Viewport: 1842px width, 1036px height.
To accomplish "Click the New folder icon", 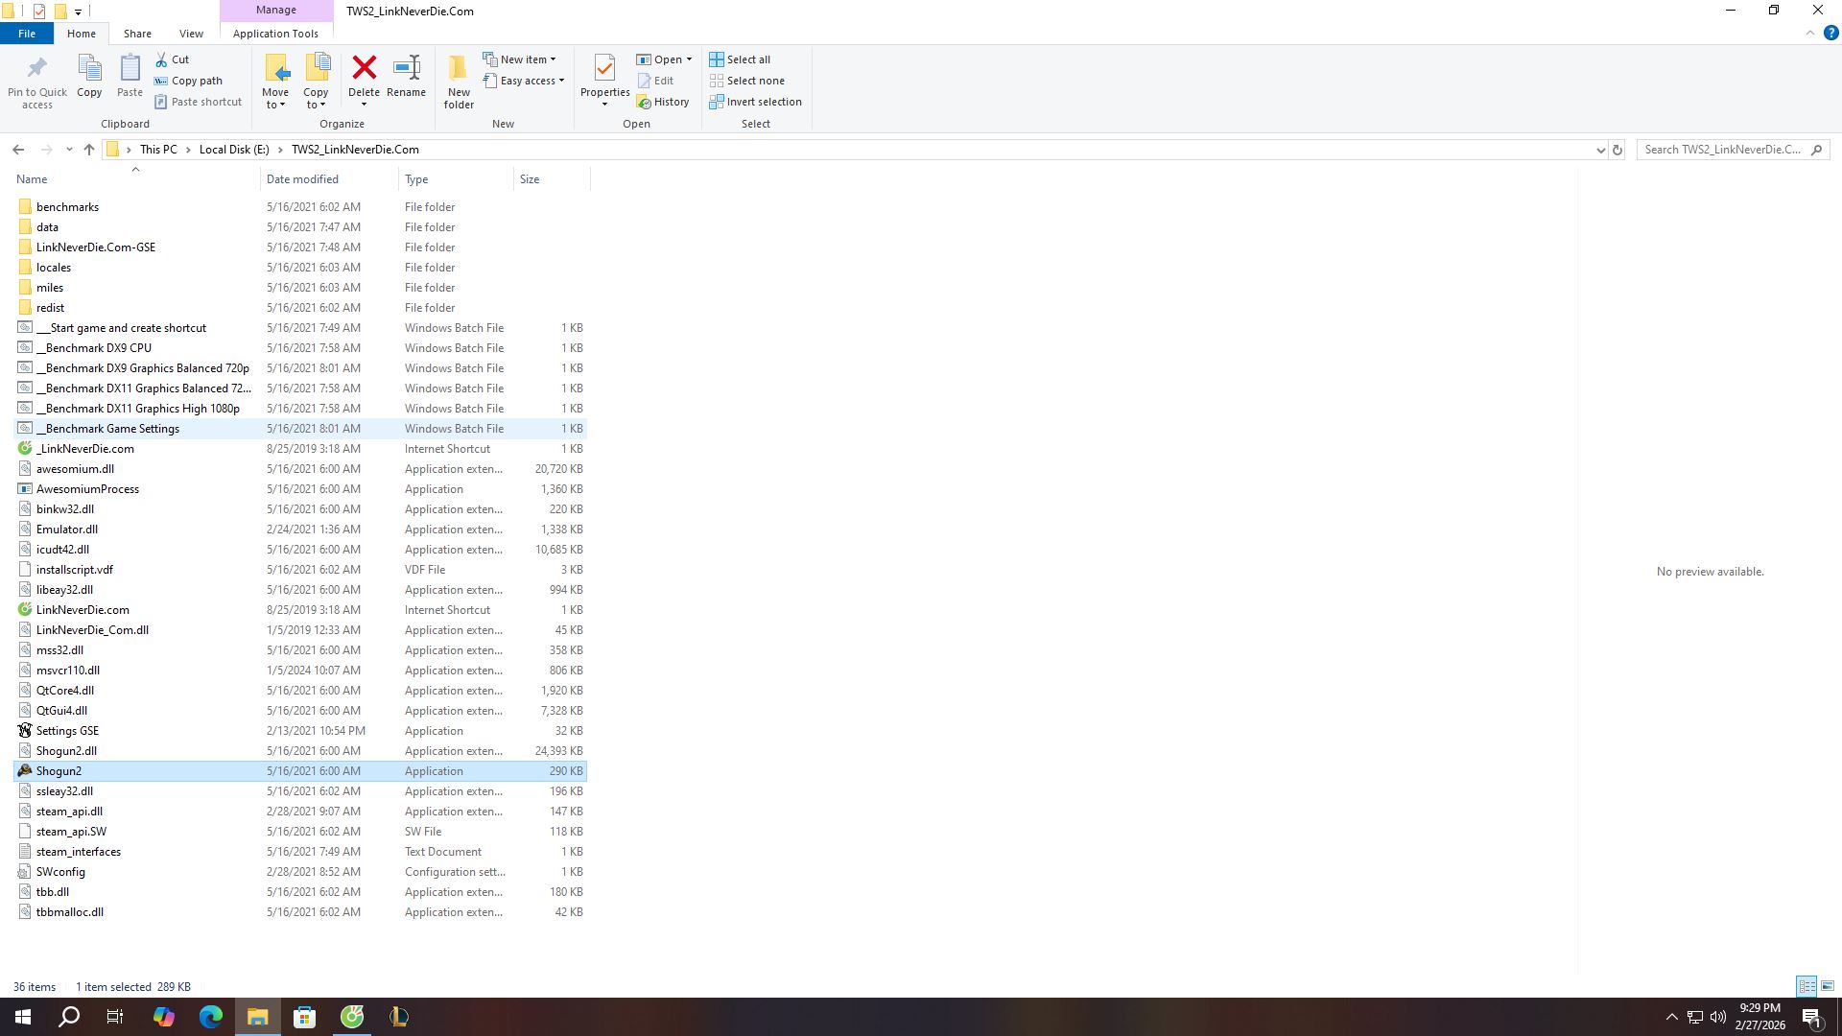I will [x=459, y=68].
